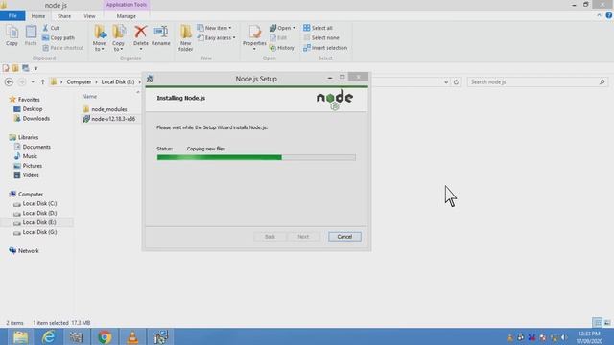The width and height of the screenshot is (614, 345).
Task: Click the Refresh button beside address bar
Action: pyautogui.click(x=456, y=82)
